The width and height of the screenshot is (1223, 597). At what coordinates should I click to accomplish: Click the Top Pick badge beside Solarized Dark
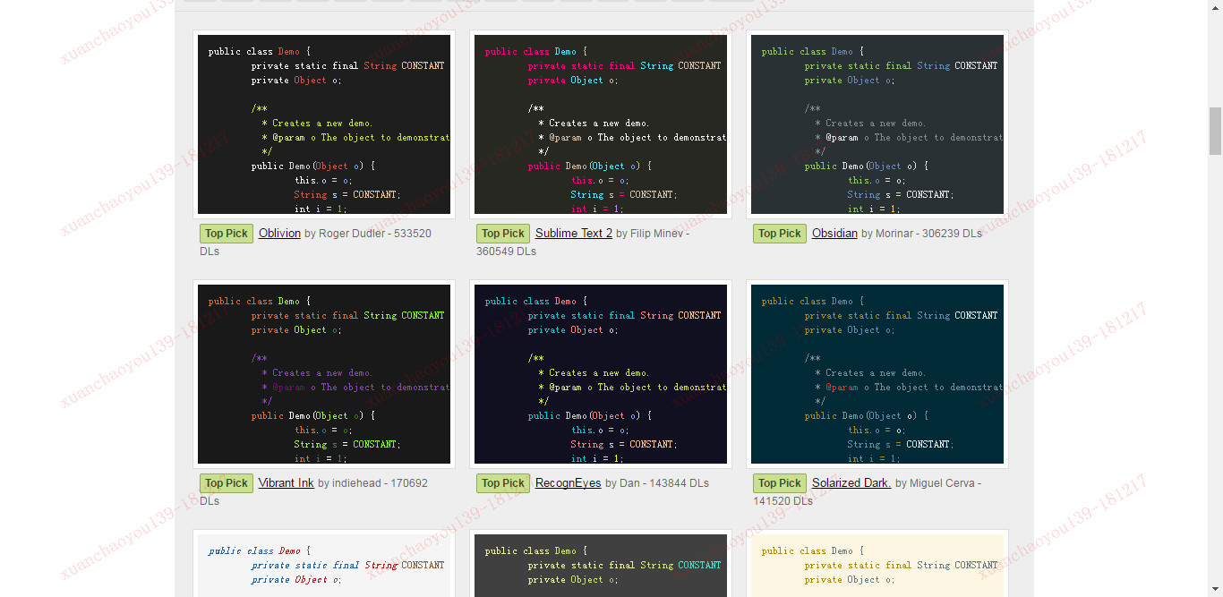[x=780, y=483]
